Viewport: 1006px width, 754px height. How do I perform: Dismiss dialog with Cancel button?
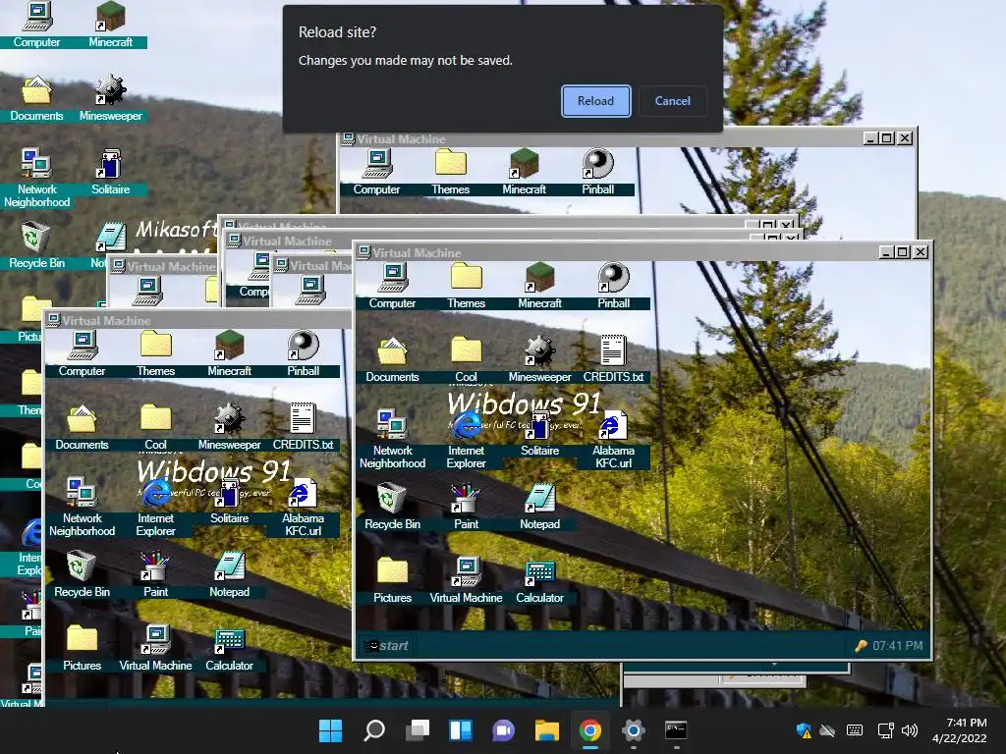pyautogui.click(x=672, y=101)
